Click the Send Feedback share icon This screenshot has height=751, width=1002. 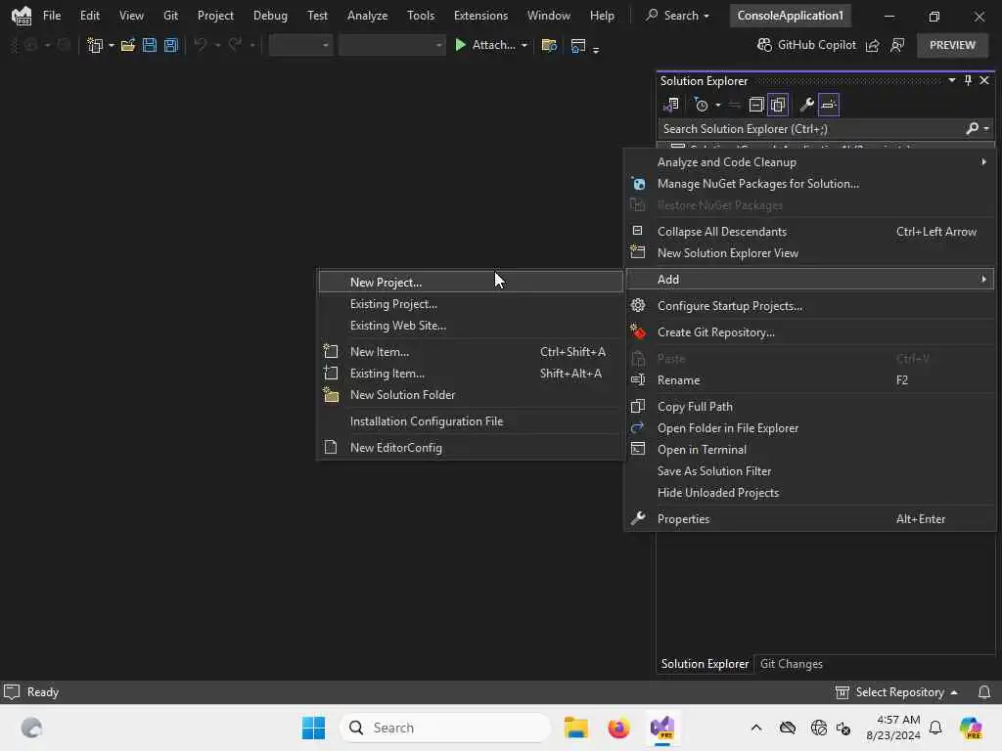point(872,45)
